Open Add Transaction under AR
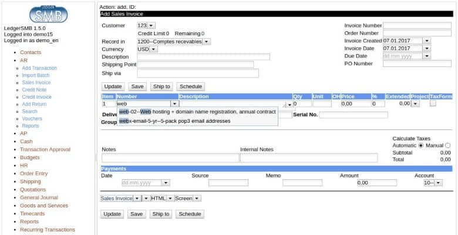Image resolution: width=458 pixels, height=235 pixels. tap(39, 68)
